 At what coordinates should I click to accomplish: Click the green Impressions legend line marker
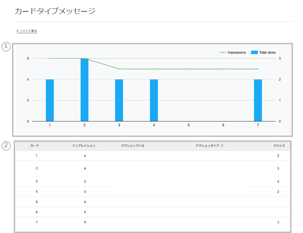pos(223,53)
